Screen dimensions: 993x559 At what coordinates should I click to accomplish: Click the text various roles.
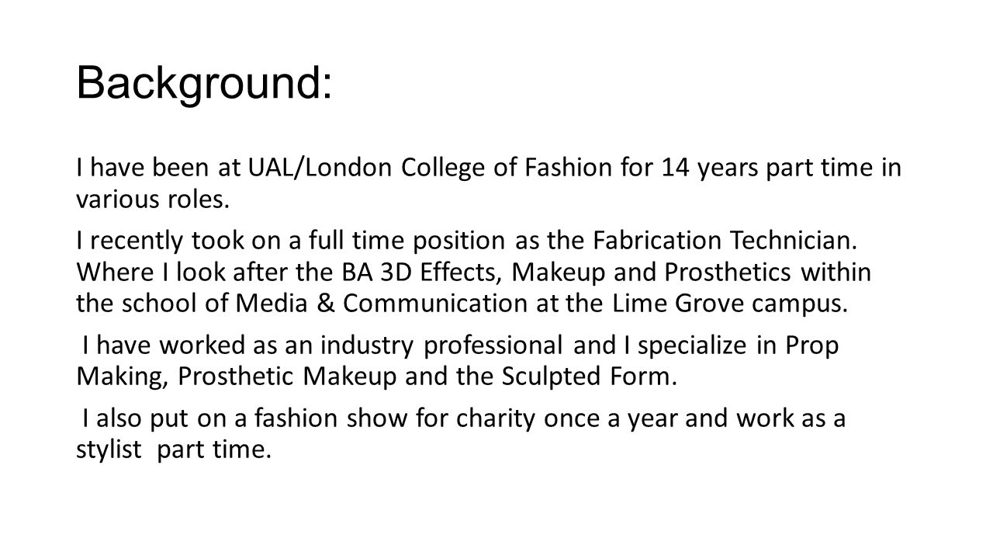pos(154,201)
